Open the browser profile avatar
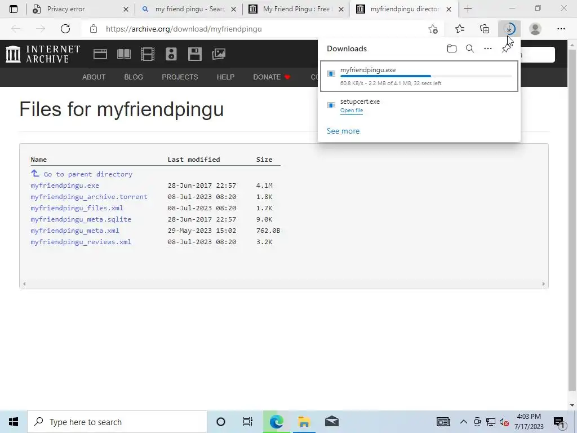This screenshot has width=577, height=433. (x=535, y=29)
